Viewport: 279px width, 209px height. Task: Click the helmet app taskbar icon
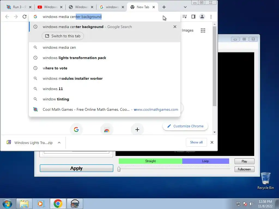[x=75, y=204]
